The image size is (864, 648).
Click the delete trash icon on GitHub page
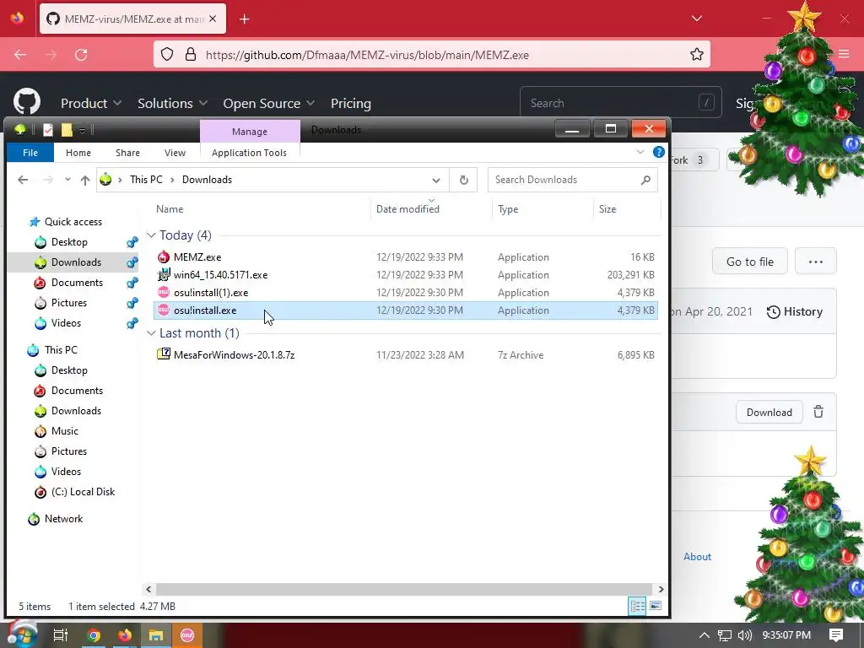point(818,412)
